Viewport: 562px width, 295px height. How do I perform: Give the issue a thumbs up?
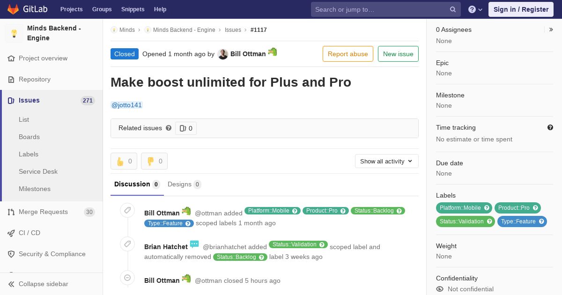coord(124,161)
